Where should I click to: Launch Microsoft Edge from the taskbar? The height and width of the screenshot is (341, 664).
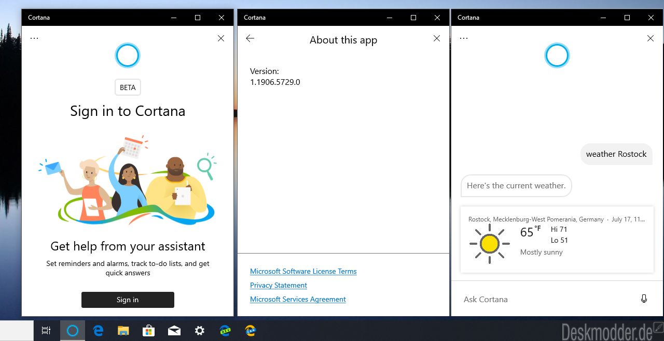[x=98, y=331]
